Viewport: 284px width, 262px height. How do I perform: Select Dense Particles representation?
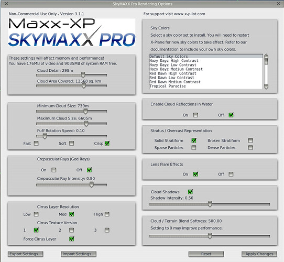pos(250,148)
